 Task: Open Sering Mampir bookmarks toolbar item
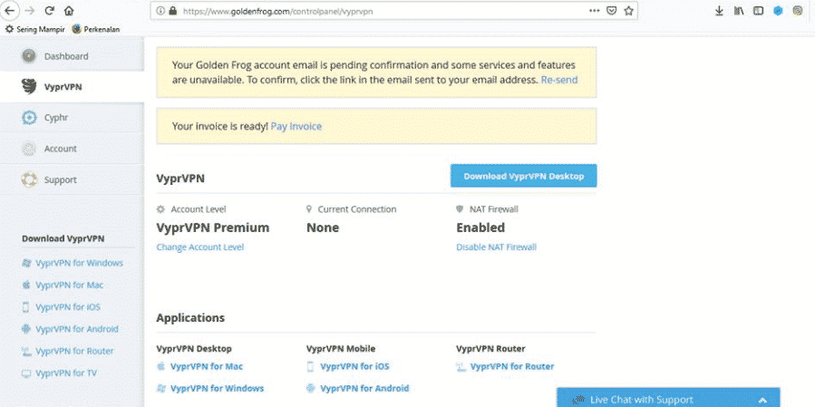pos(34,30)
